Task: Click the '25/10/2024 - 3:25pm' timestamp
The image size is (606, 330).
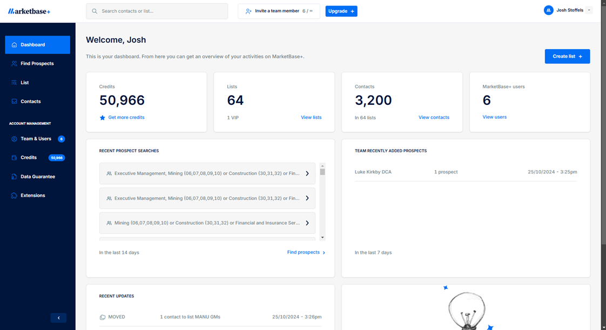Action: [x=553, y=172]
